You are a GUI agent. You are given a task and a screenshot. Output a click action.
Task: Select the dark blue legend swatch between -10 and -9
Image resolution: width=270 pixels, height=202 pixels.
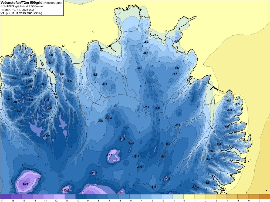coord(81,197)
